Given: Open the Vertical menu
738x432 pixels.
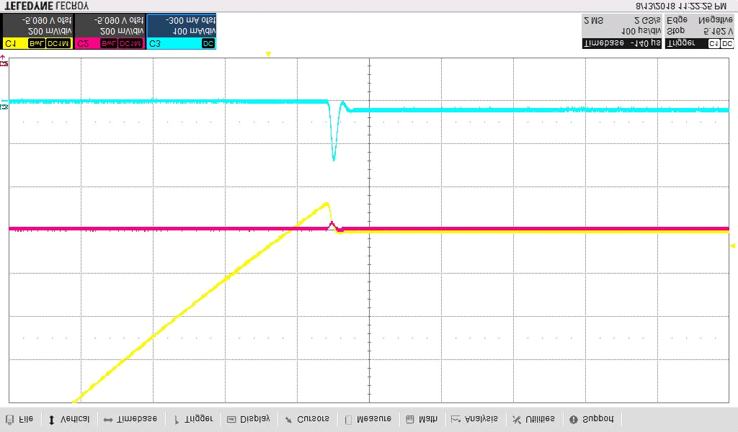Looking at the screenshot, I should (69, 419).
